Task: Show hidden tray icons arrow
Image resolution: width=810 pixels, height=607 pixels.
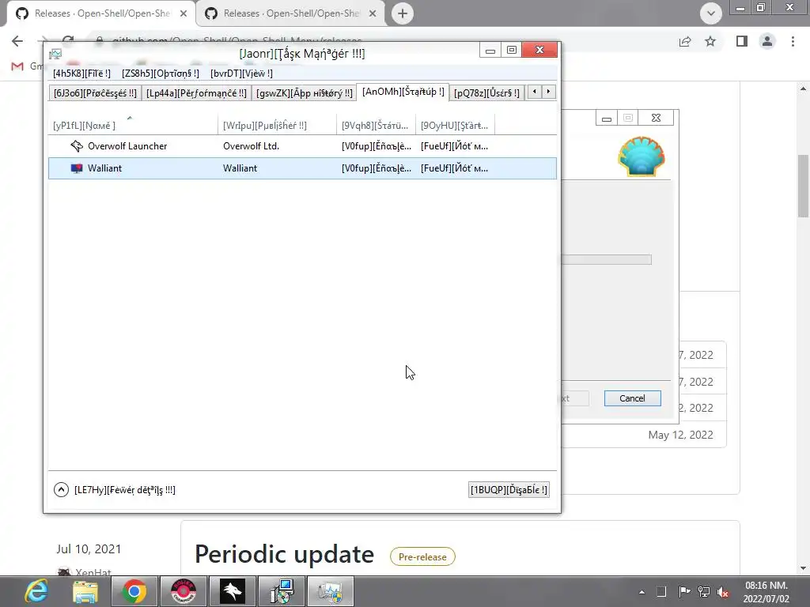Action: [x=642, y=592]
